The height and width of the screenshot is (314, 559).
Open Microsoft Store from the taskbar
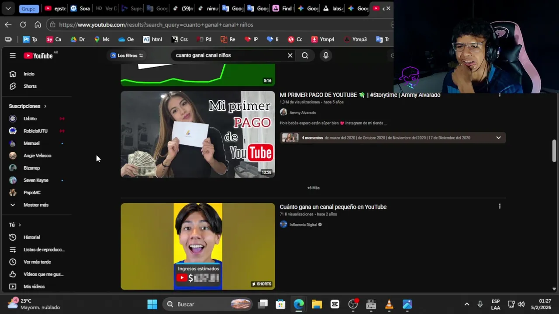pos(280,304)
